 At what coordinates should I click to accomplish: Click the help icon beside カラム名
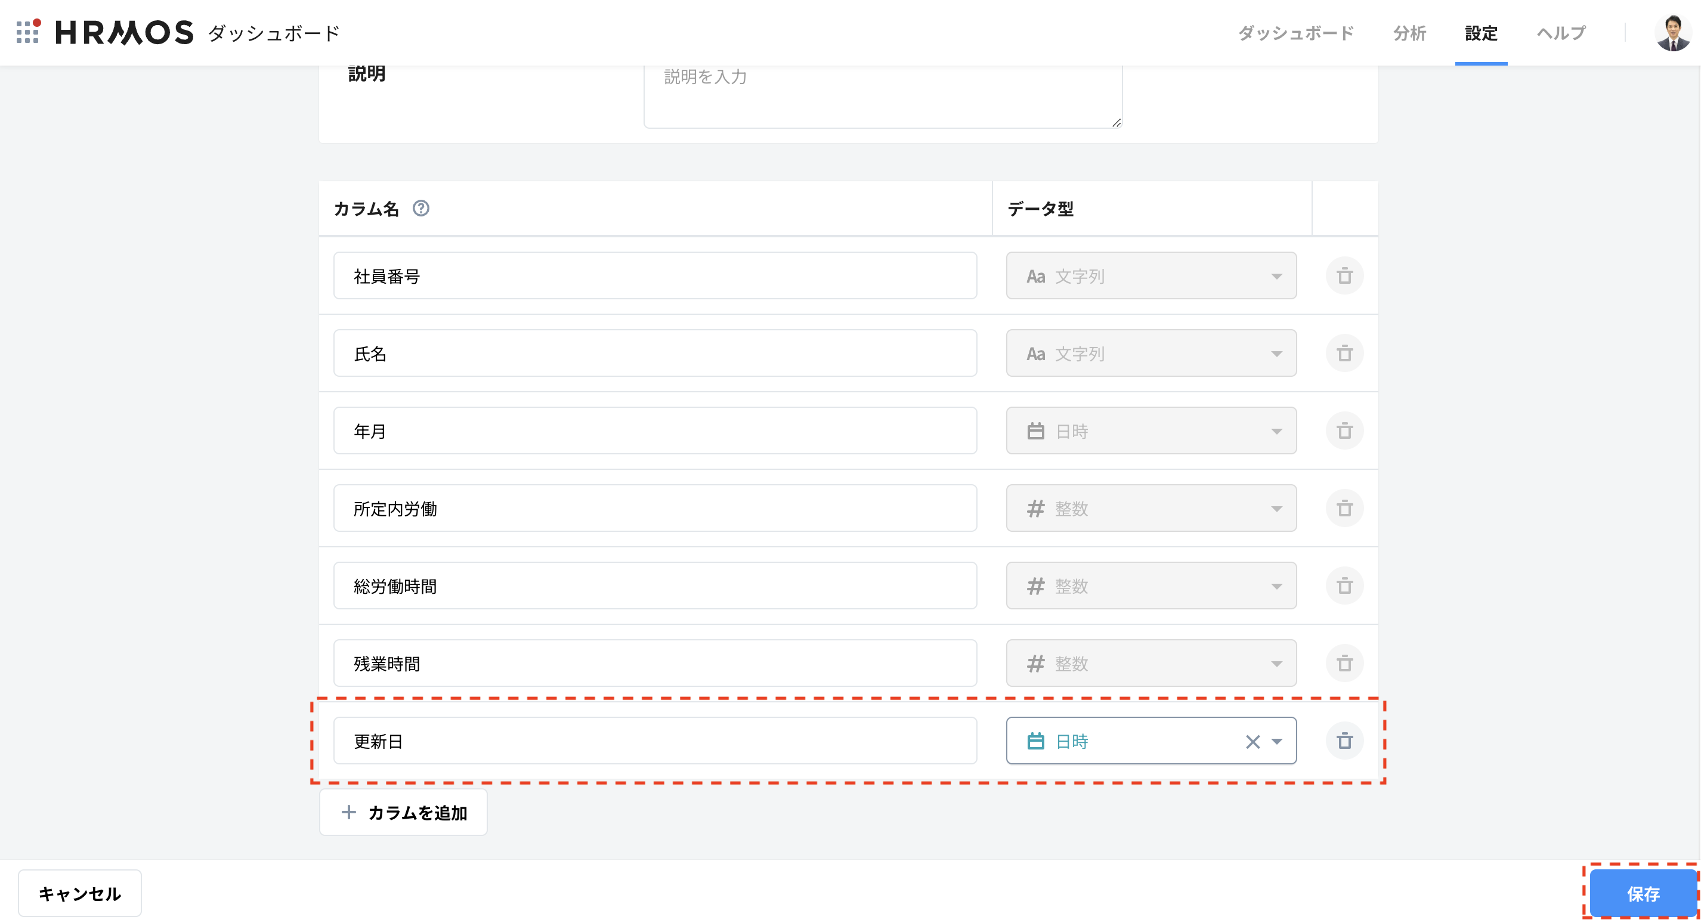(x=420, y=209)
